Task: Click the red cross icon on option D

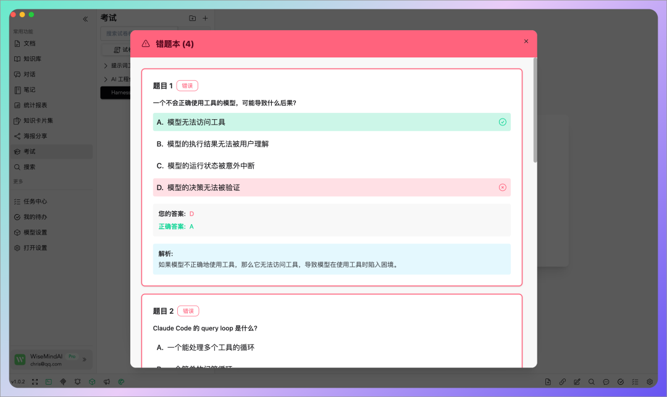Action: (x=502, y=188)
